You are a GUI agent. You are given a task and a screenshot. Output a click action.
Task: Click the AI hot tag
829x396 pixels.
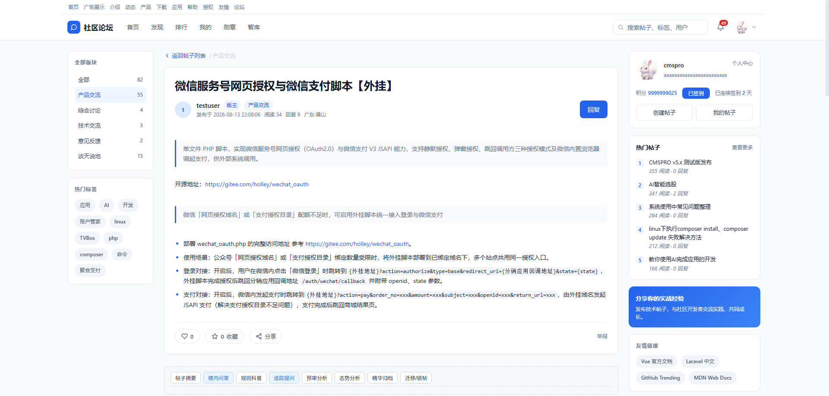(107, 205)
